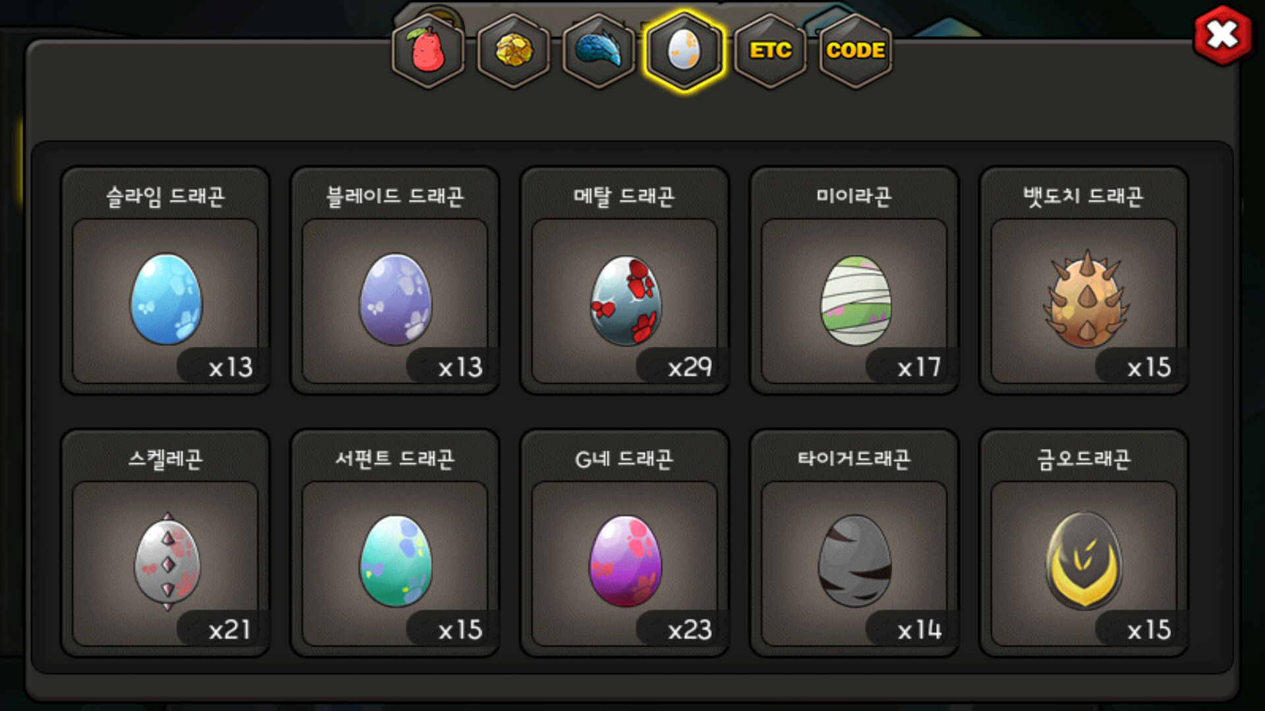Select the bandaged 미이라곤 egg
The height and width of the screenshot is (711, 1265).
pyautogui.click(x=855, y=301)
